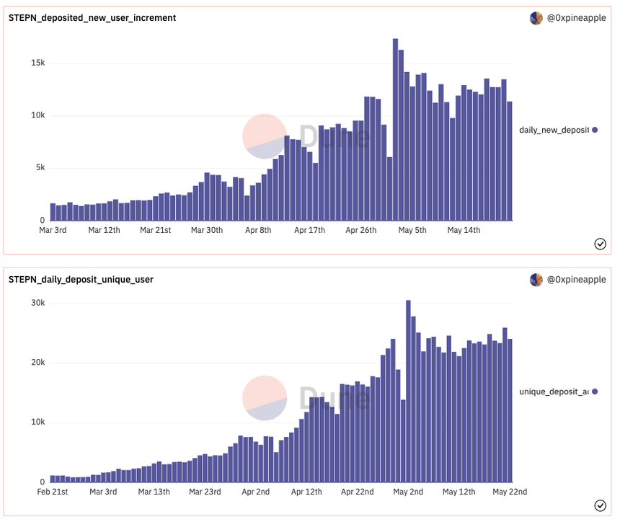
Task: Click the Mar 21st x-axis label
Action: coord(156,230)
